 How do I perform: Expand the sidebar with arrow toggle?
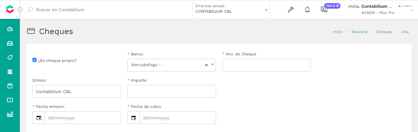tap(20, 10)
